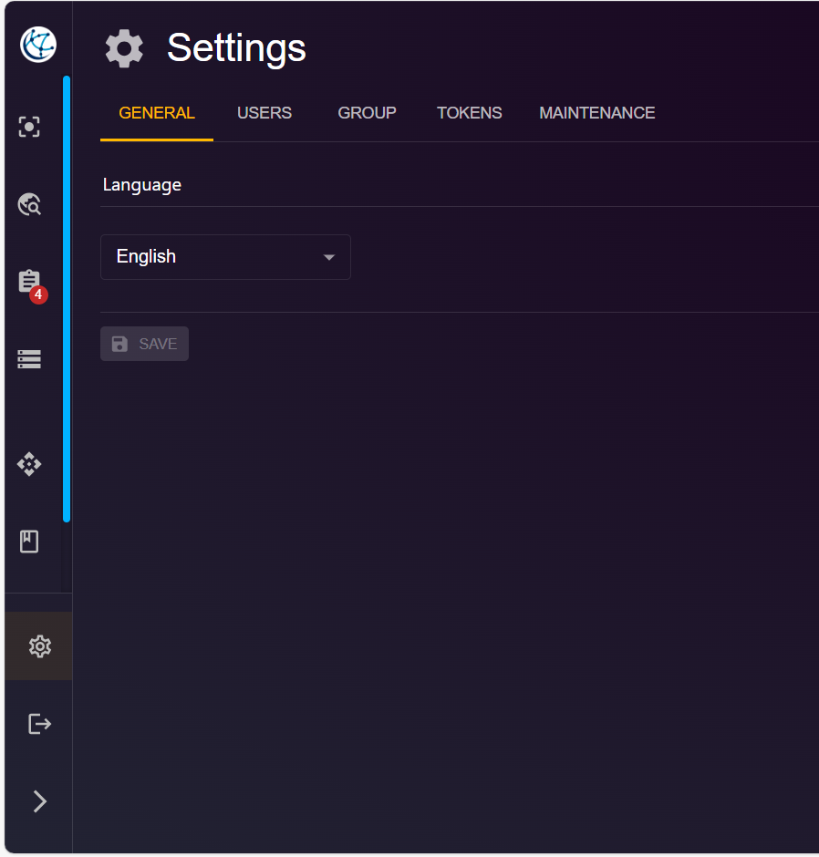Open the English language dropdown
This screenshot has height=857, width=819.
[226, 257]
